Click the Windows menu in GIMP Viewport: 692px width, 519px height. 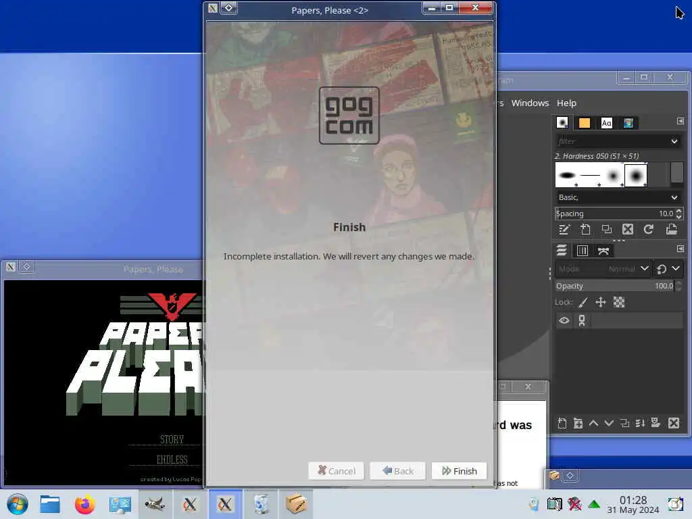point(530,103)
